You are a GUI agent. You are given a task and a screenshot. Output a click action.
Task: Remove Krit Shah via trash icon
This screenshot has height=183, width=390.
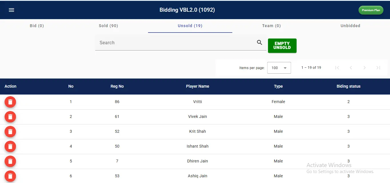click(10, 132)
